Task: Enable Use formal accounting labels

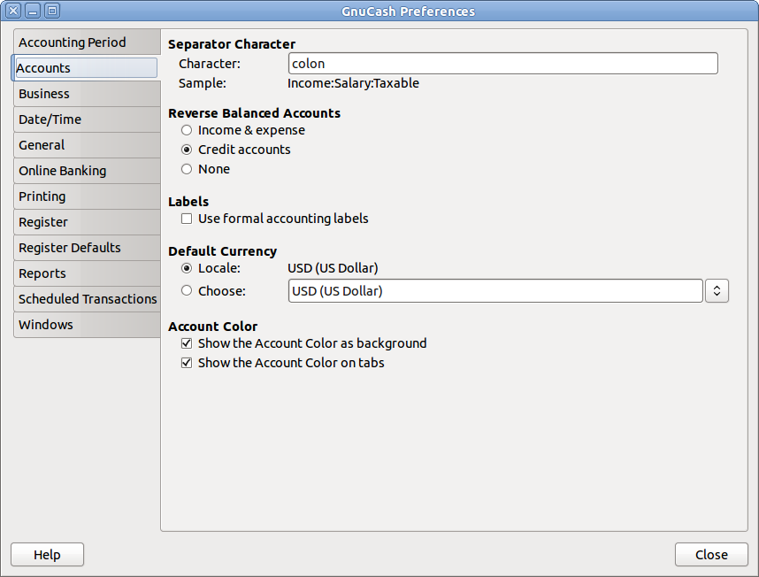Action: (x=187, y=219)
